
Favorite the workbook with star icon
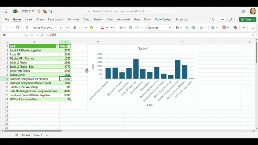click(39, 11)
